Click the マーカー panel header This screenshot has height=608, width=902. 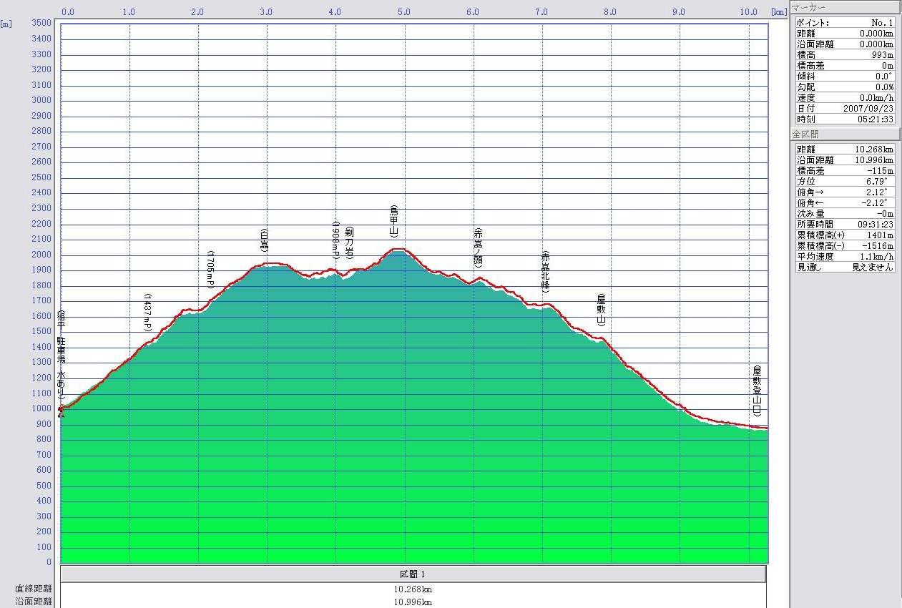pyautogui.click(x=843, y=7)
